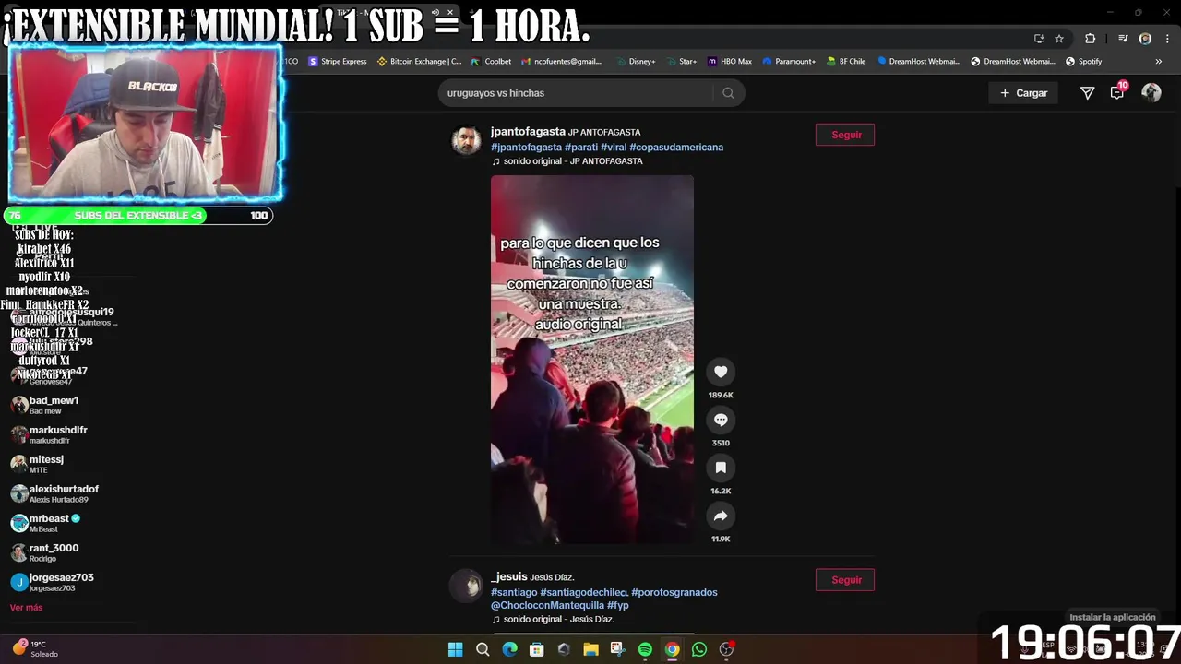Like the jpantofagasta video with heart icon
Image resolution: width=1181 pixels, height=664 pixels.
tap(721, 372)
